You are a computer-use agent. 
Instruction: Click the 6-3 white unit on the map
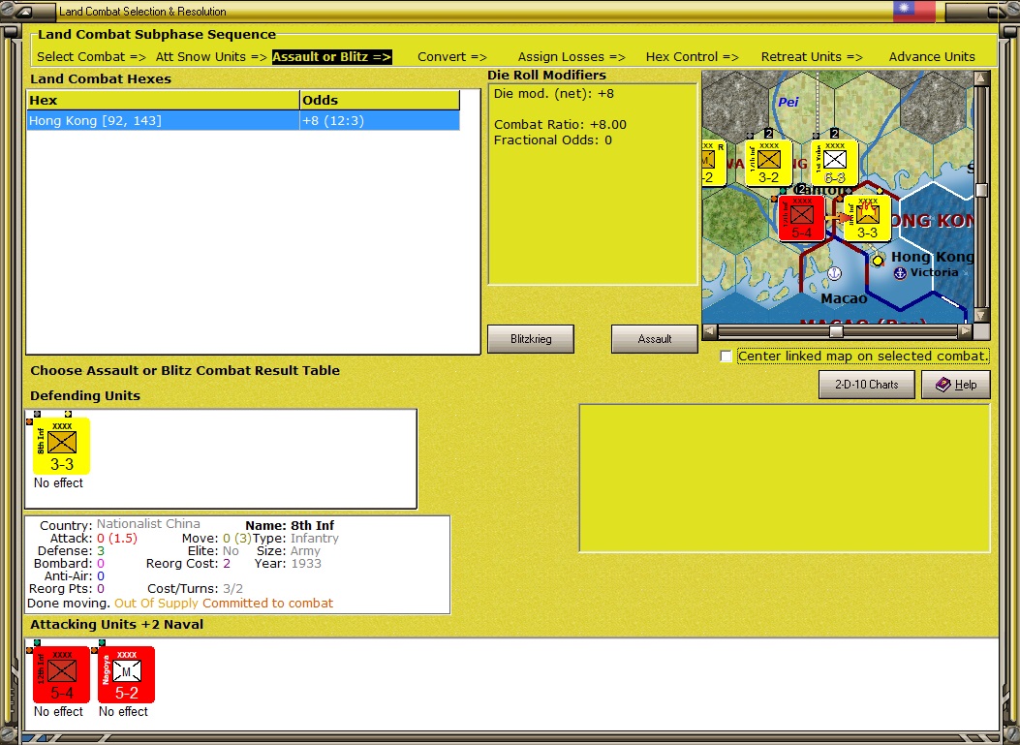(835, 164)
